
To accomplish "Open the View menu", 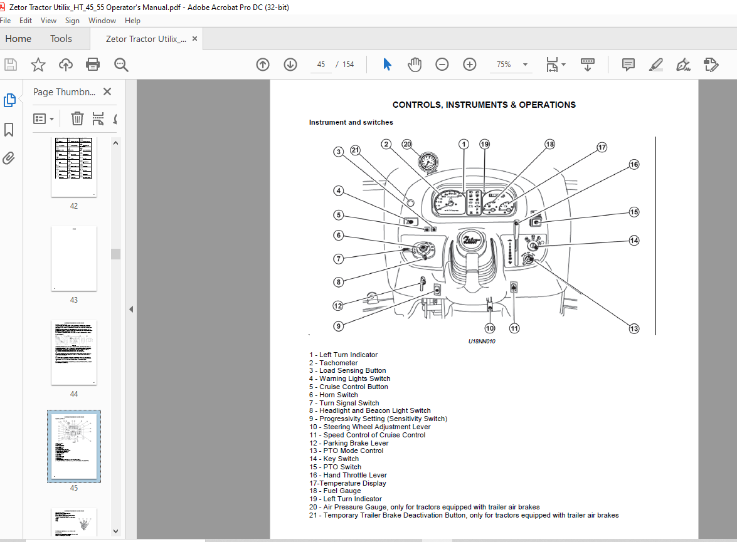I will 48,21.
